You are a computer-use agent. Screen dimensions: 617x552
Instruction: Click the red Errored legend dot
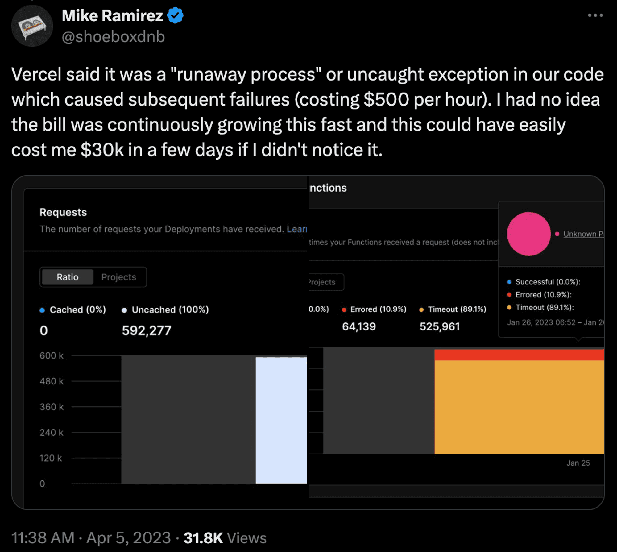tap(344, 310)
